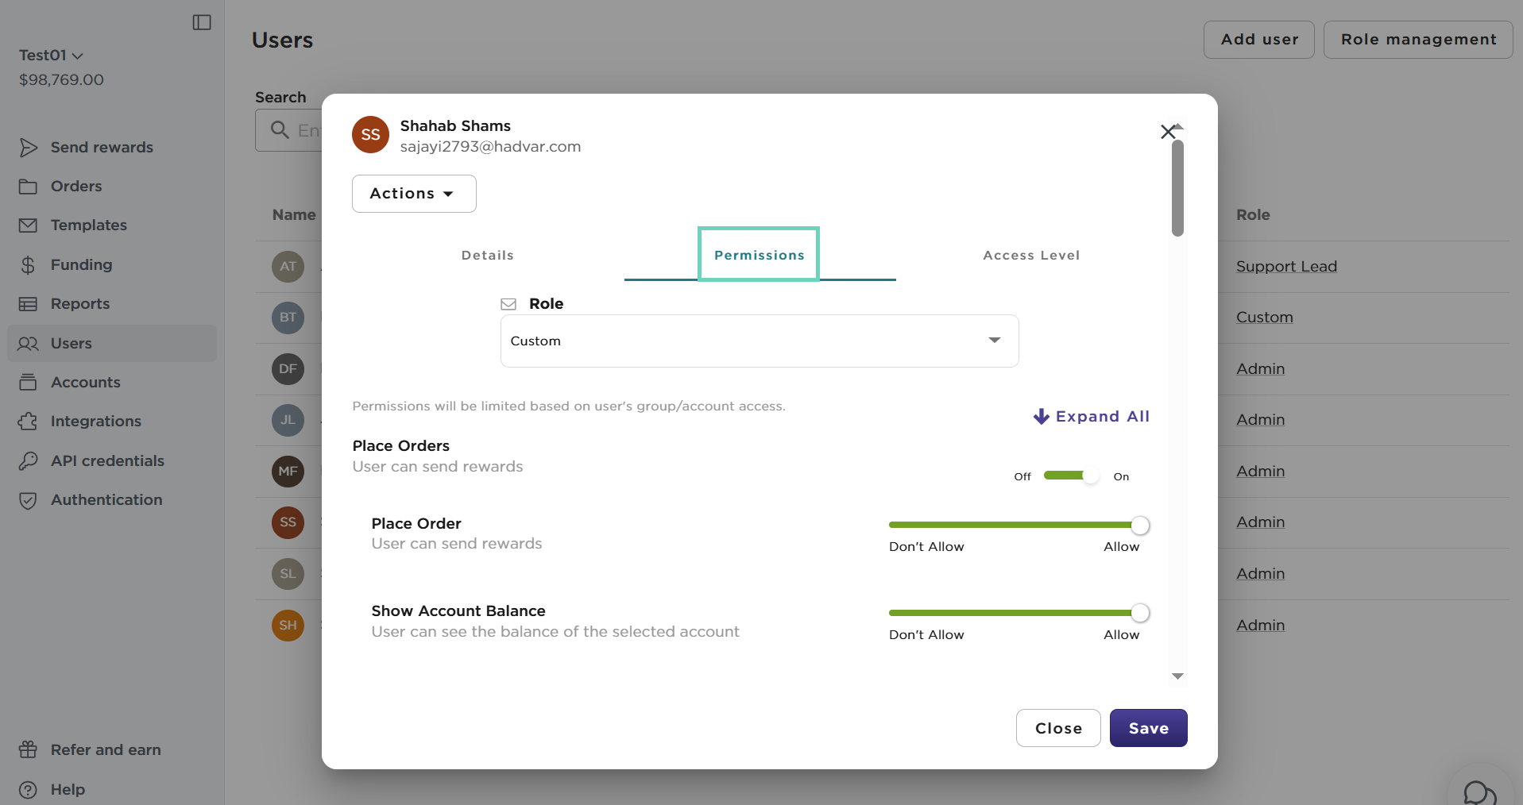The width and height of the screenshot is (1523, 805).
Task: Switch to the Details tab
Action: (488, 255)
